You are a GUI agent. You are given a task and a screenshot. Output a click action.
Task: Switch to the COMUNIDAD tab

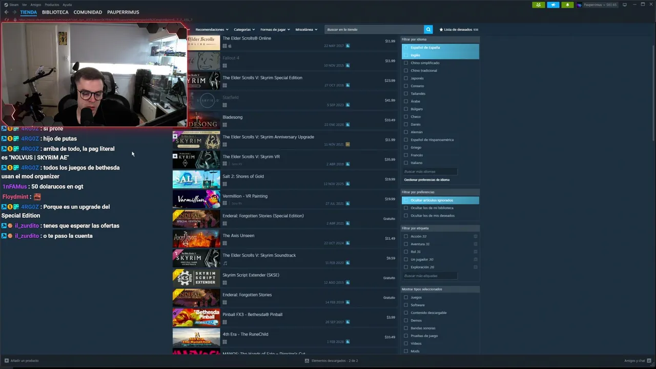point(88,12)
